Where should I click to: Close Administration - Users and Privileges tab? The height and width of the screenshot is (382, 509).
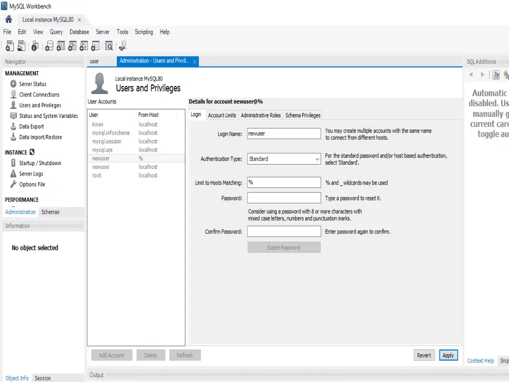[194, 62]
